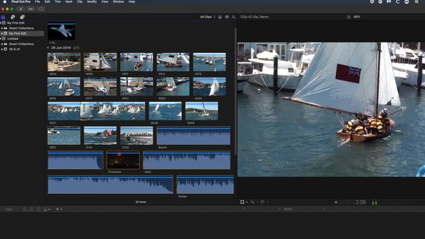The image size is (425, 239).
Task: Select the wide clip 0027 filmstrip
Action: tap(96, 111)
